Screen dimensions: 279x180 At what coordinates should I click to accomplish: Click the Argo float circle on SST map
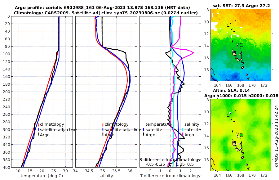pos(241,45)
